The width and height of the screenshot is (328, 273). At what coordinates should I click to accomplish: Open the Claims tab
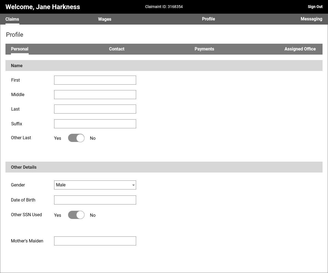click(x=12, y=19)
